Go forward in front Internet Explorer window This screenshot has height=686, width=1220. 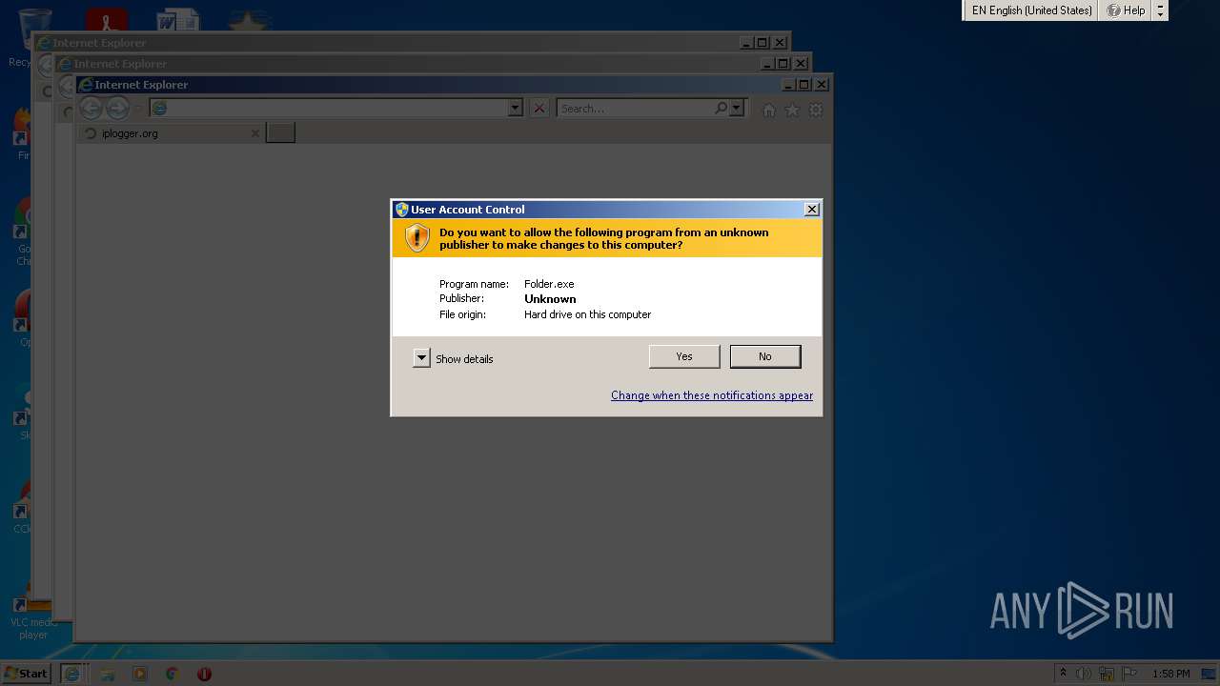[x=117, y=109]
